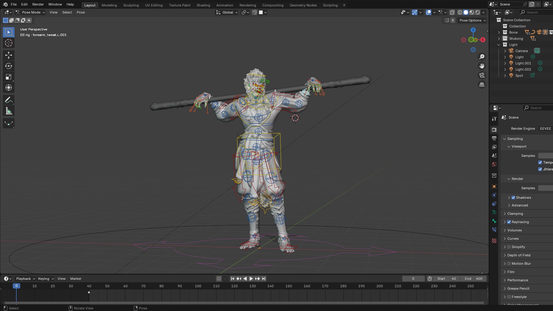Toggle X-ray view button in header
The width and height of the screenshot is (553, 311).
coord(452,12)
